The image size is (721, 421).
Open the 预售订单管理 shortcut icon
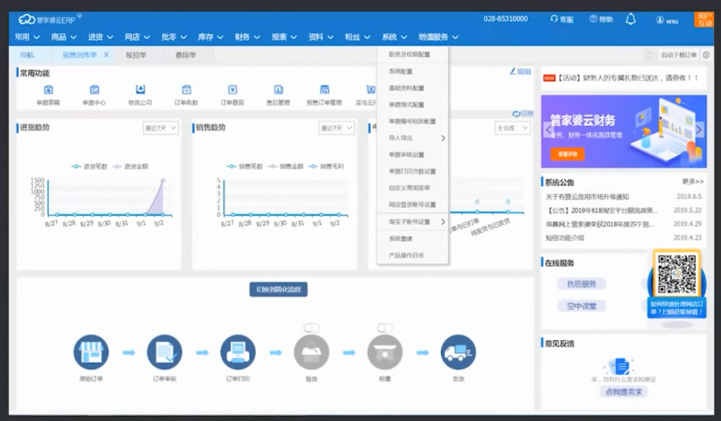point(324,90)
